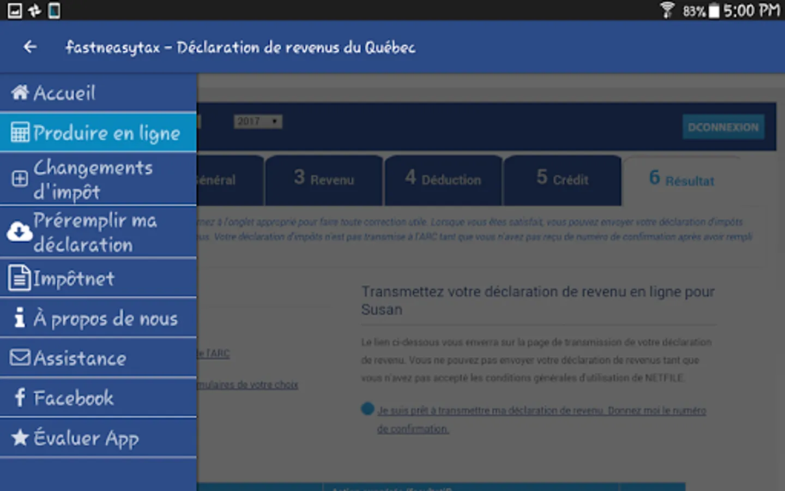Open À propos de nous
Viewport: 785px width, 491px height.
click(x=98, y=318)
